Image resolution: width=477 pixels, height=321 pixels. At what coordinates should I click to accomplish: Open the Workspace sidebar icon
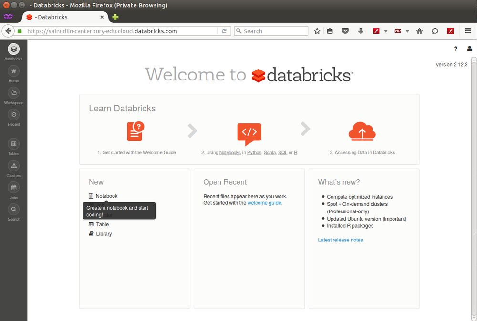pyautogui.click(x=14, y=93)
